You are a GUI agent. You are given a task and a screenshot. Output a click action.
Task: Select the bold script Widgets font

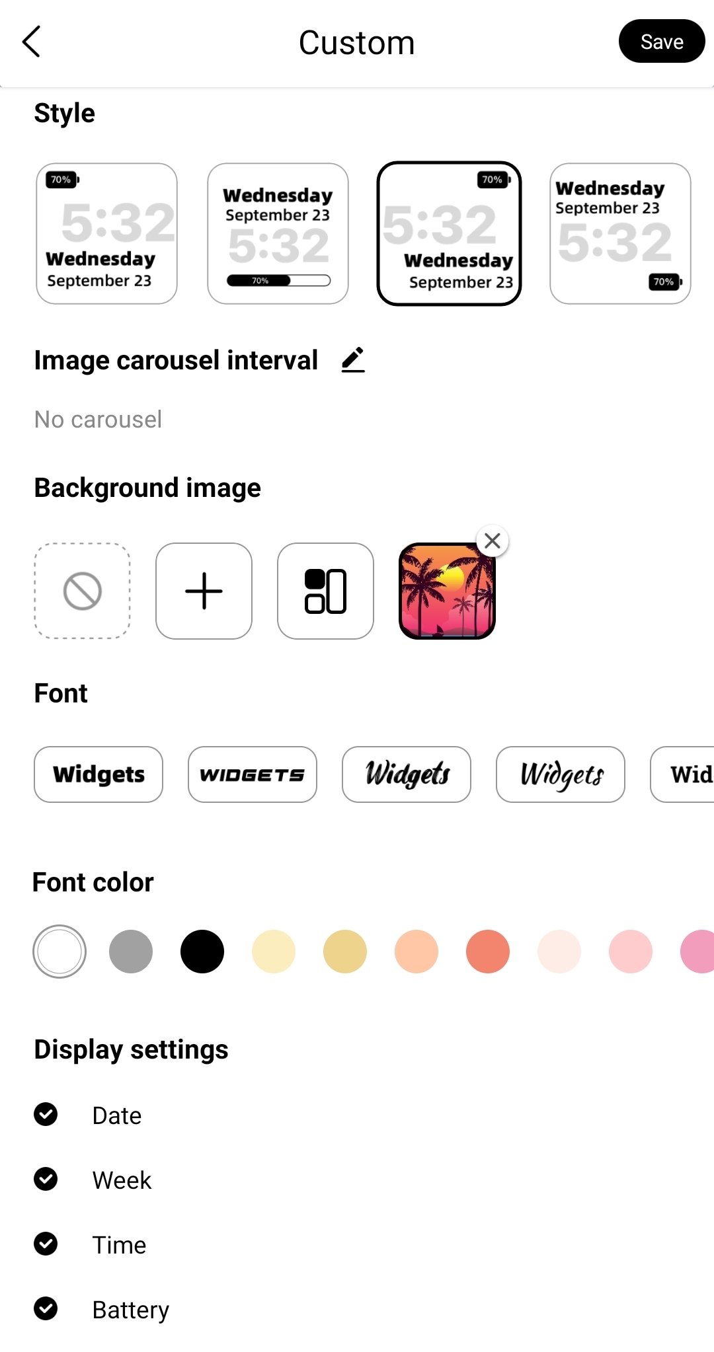[x=407, y=774]
